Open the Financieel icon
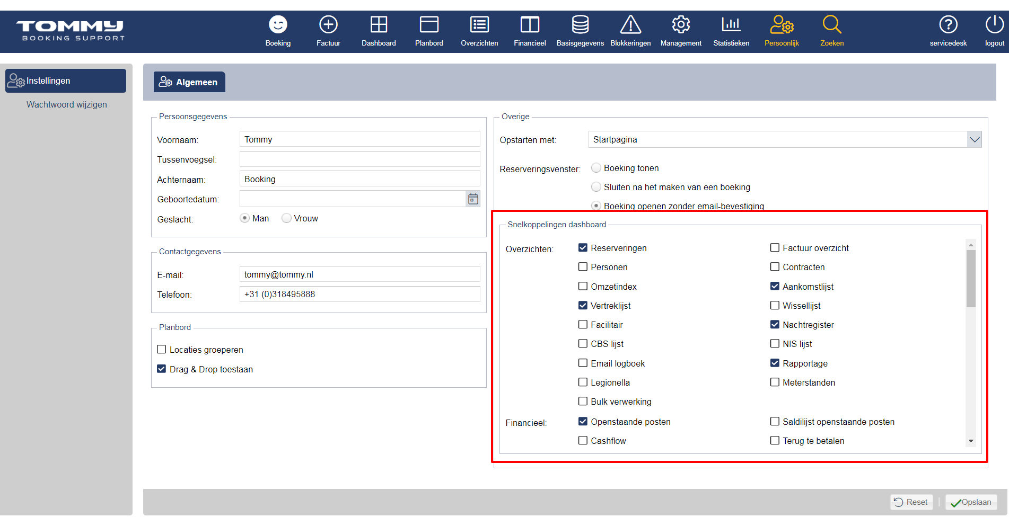 click(x=530, y=25)
